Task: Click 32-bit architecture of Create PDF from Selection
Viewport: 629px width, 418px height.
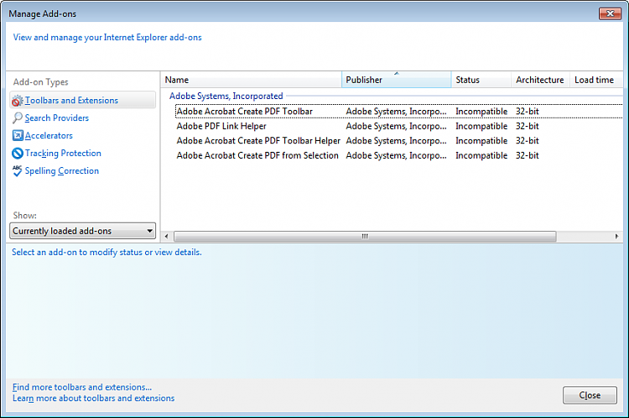Action: (528, 155)
